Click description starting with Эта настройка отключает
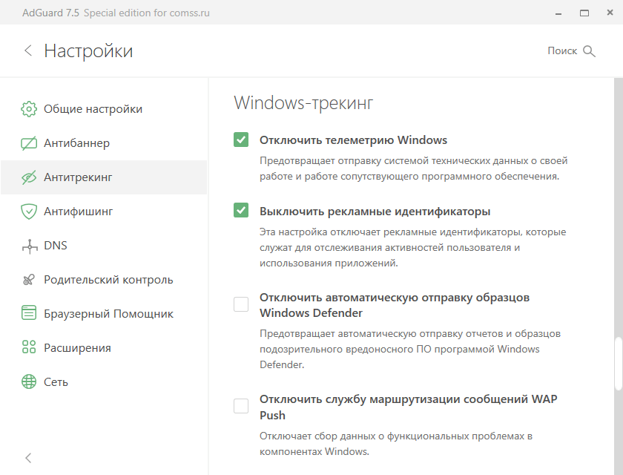Image resolution: width=623 pixels, height=475 pixels. (413, 247)
